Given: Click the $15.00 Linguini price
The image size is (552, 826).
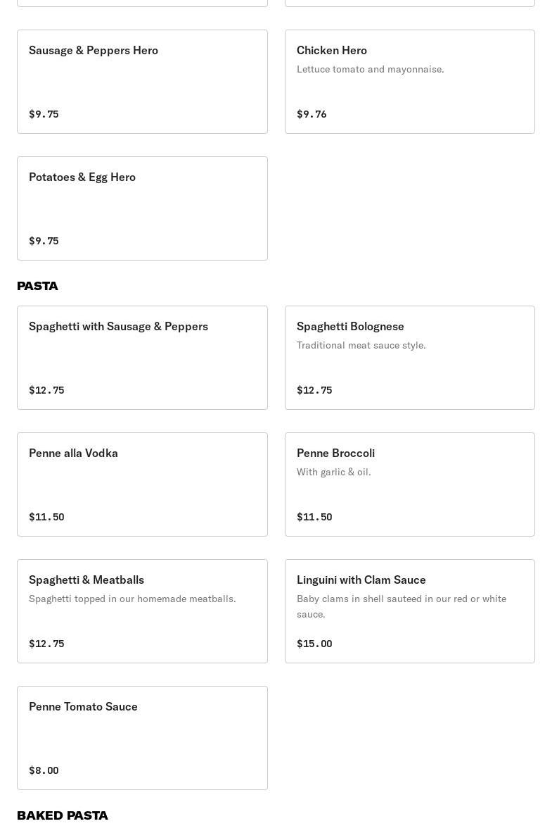Looking at the screenshot, I should (314, 644).
